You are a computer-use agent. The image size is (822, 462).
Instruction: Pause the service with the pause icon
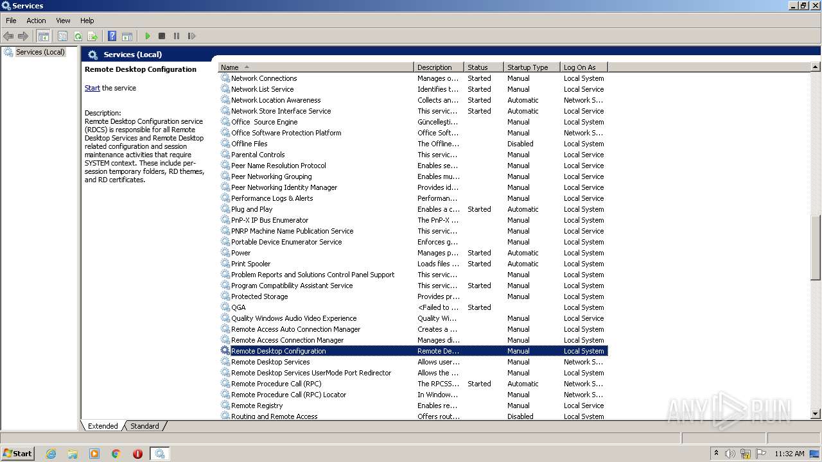pyautogui.click(x=177, y=36)
